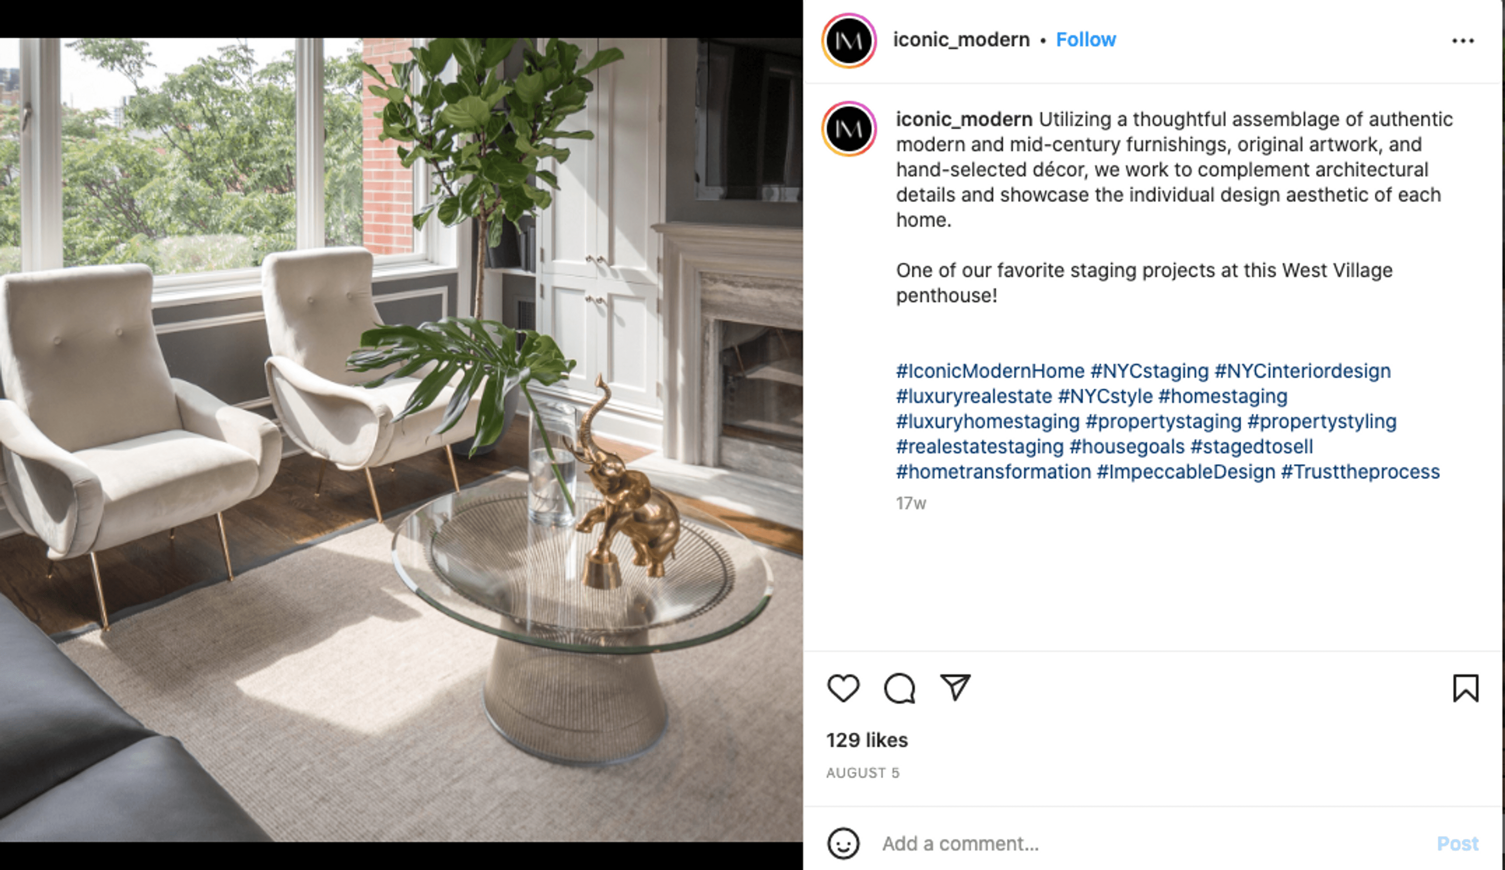Open iconic_modern username in header
This screenshot has width=1505, height=870.
pyautogui.click(x=961, y=40)
